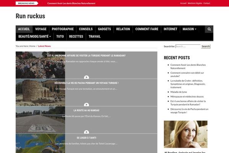Click Accueil link in top red bar
229x153 pixels.
pyautogui.click(x=183, y=3)
